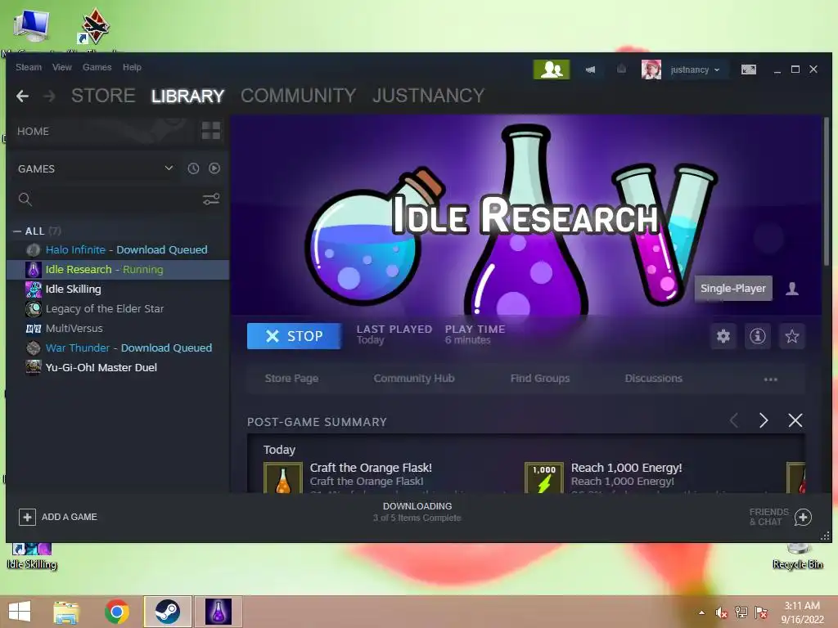Select MultiVersus in the library
This screenshot has width=838, height=628.
[118, 329]
